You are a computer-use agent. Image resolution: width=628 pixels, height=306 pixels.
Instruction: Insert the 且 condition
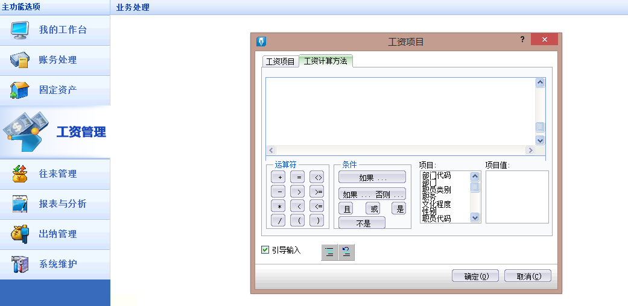click(346, 208)
